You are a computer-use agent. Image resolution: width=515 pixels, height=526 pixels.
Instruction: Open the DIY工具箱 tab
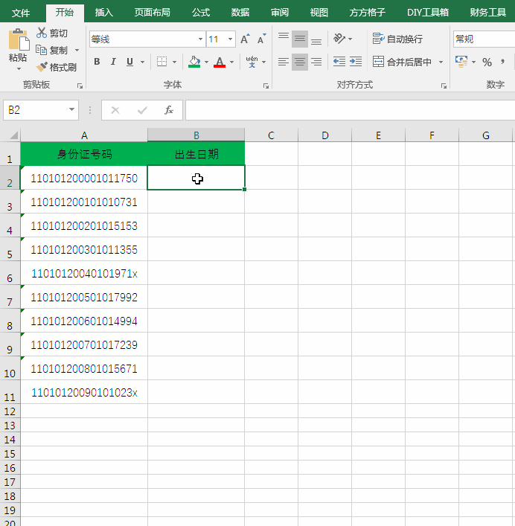[428, 13]
